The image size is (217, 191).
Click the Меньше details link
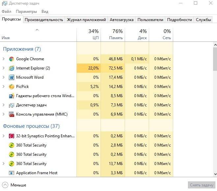18,185
